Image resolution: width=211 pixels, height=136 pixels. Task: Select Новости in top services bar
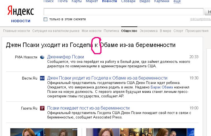tap(110, 1)
